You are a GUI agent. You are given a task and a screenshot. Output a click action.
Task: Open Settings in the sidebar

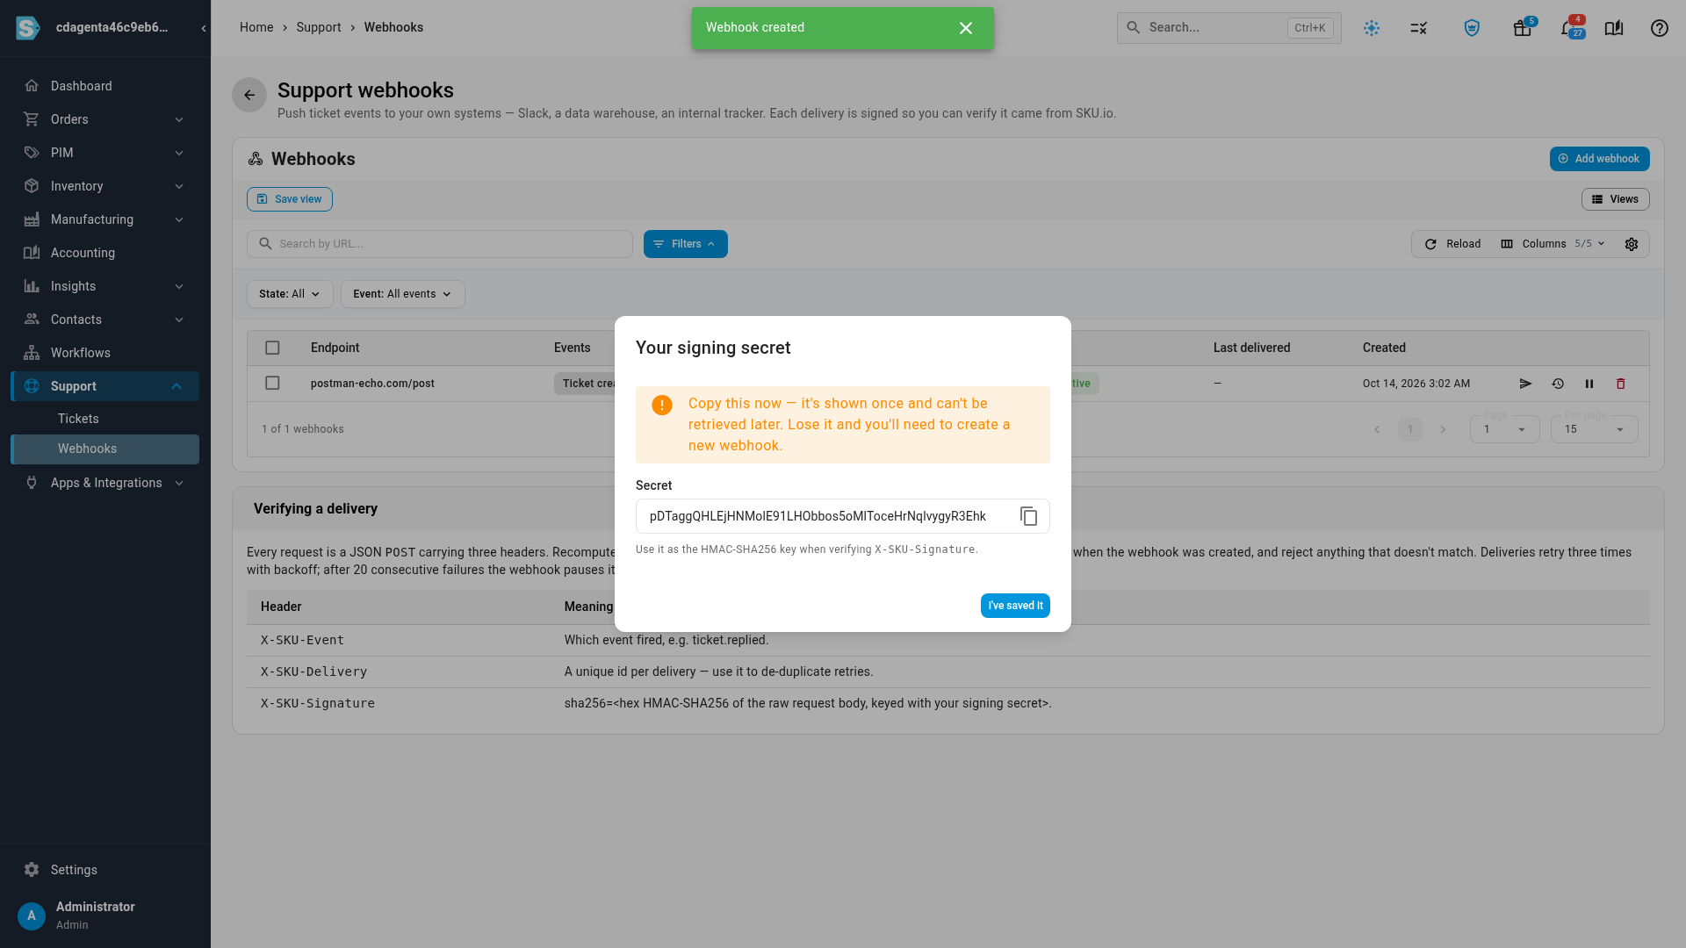click(x=104, y=870)
